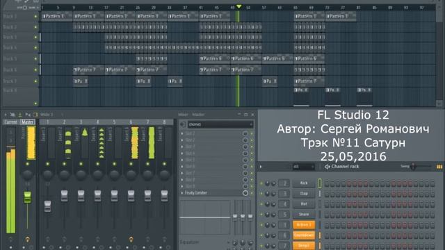Select first Pattern 6 clip on Track 5
Viewport: 445px width, 250px height.
215,58
